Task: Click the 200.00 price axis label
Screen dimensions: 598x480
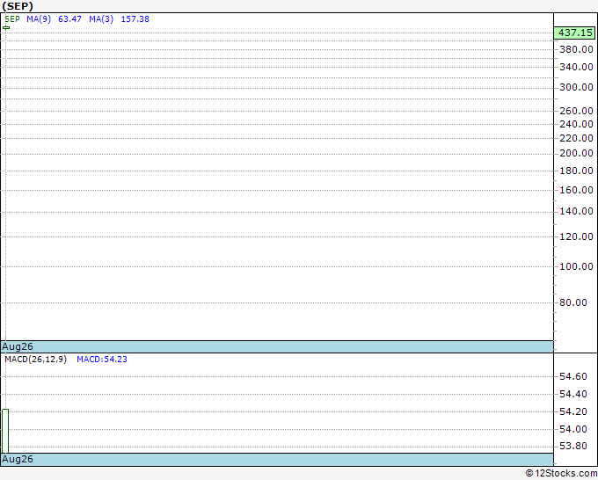Action: [x=576, y=153]
